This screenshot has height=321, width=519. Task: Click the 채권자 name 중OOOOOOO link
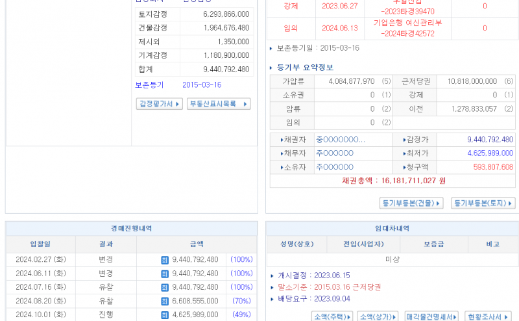pyautogui.click(x=341, y=139)
